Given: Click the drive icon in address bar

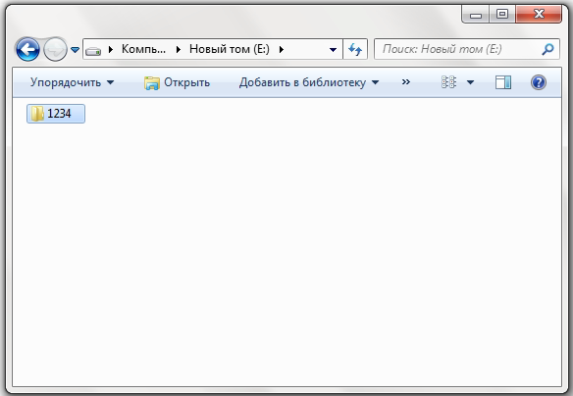Looking at the screenshot, I should point(93,50).
